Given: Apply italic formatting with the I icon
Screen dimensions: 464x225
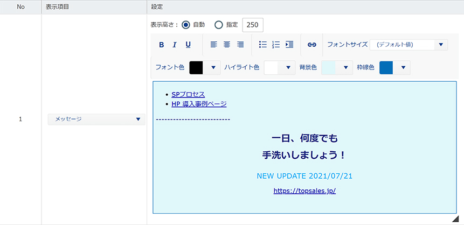Looking at the screenshot, I should (x=175, y=45).
